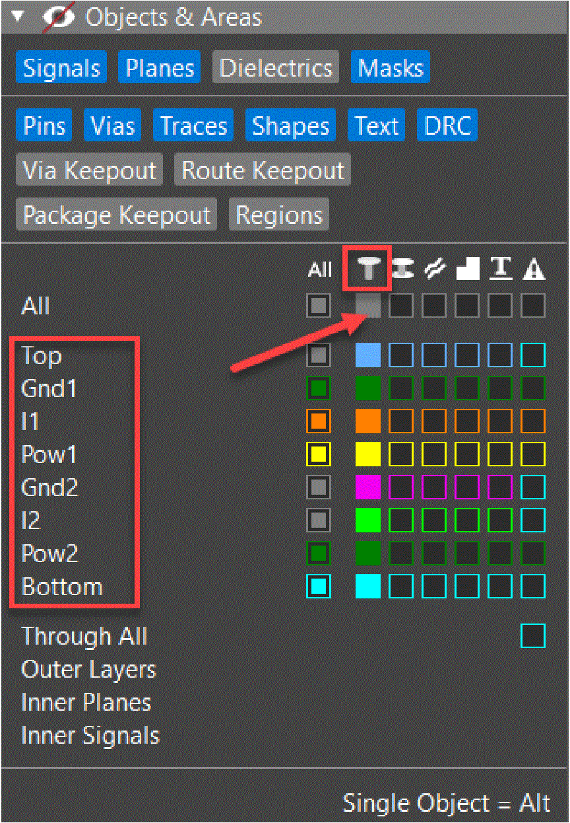Click the Vias column header icon
This screenshot has height=823, width=570.
click(x=402, y=268)
